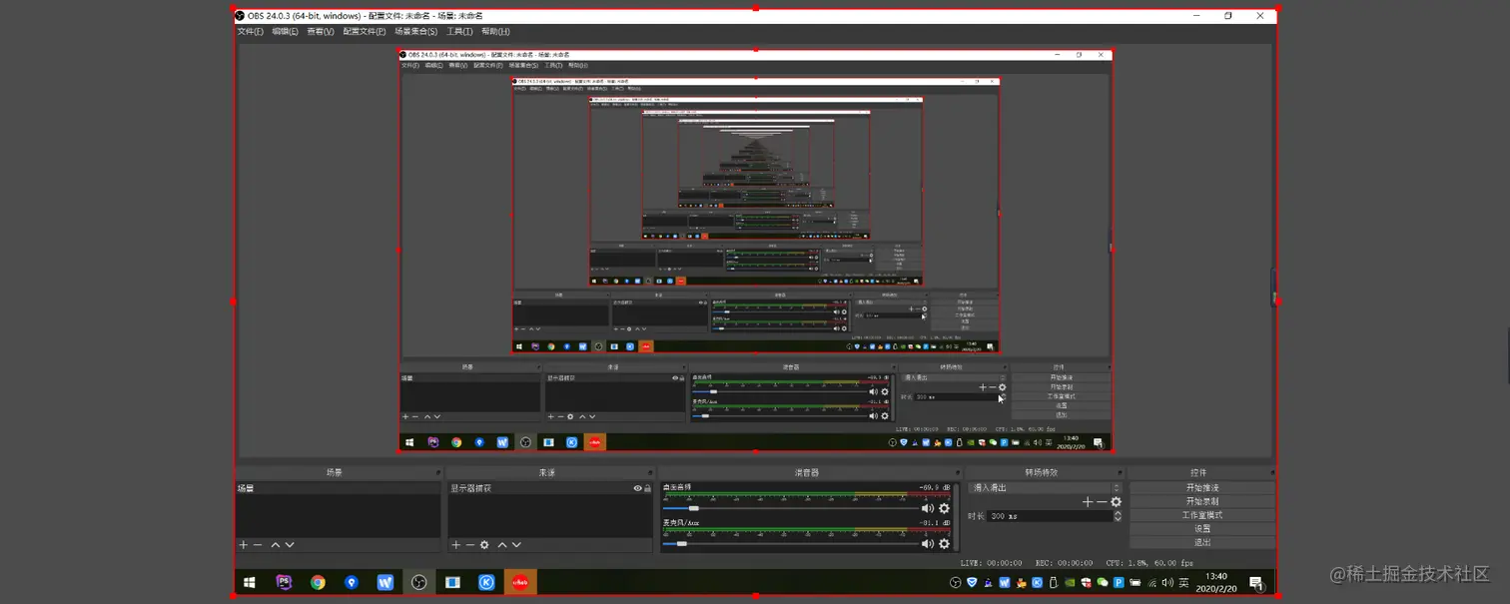
Task: Add a new source with plus icon
Action: tap(456, 545)
